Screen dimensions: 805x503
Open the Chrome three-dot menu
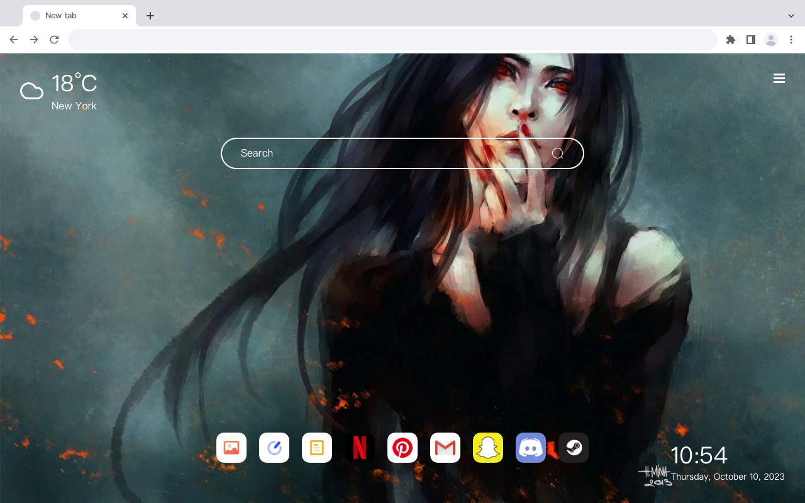click(x=791, y=40)
